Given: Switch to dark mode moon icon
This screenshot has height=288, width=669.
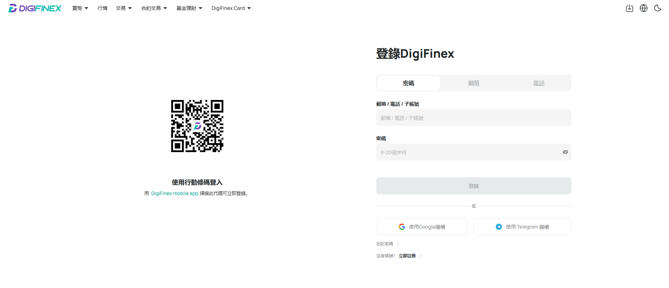Looking at the screenshot, I should point(657,8).
